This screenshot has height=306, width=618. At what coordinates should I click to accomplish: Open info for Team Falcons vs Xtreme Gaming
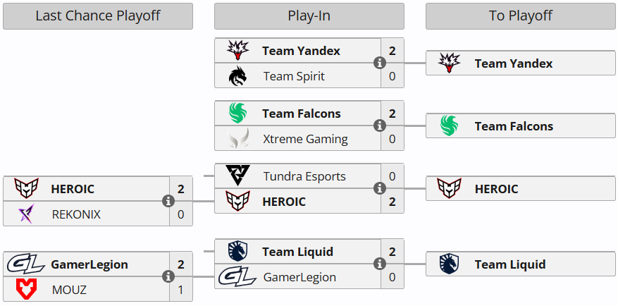[380, 126]
